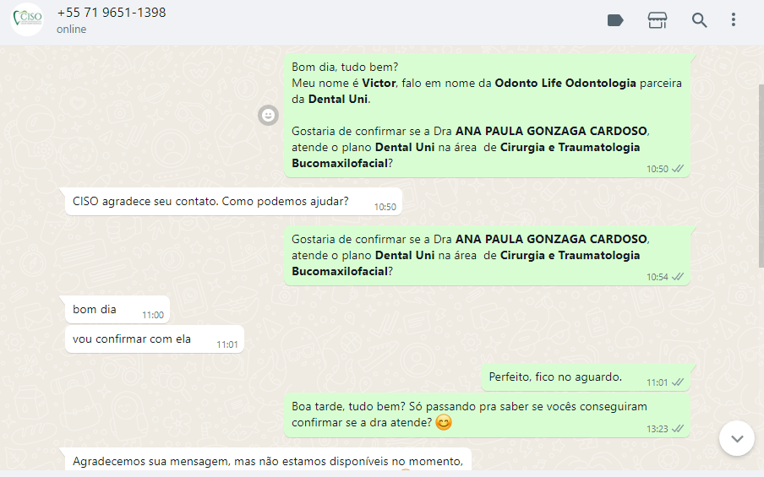Open the CISO contact profile picture
Image resolution: width=764 pixels, height=477 pixels.
[x=27, y=19]
